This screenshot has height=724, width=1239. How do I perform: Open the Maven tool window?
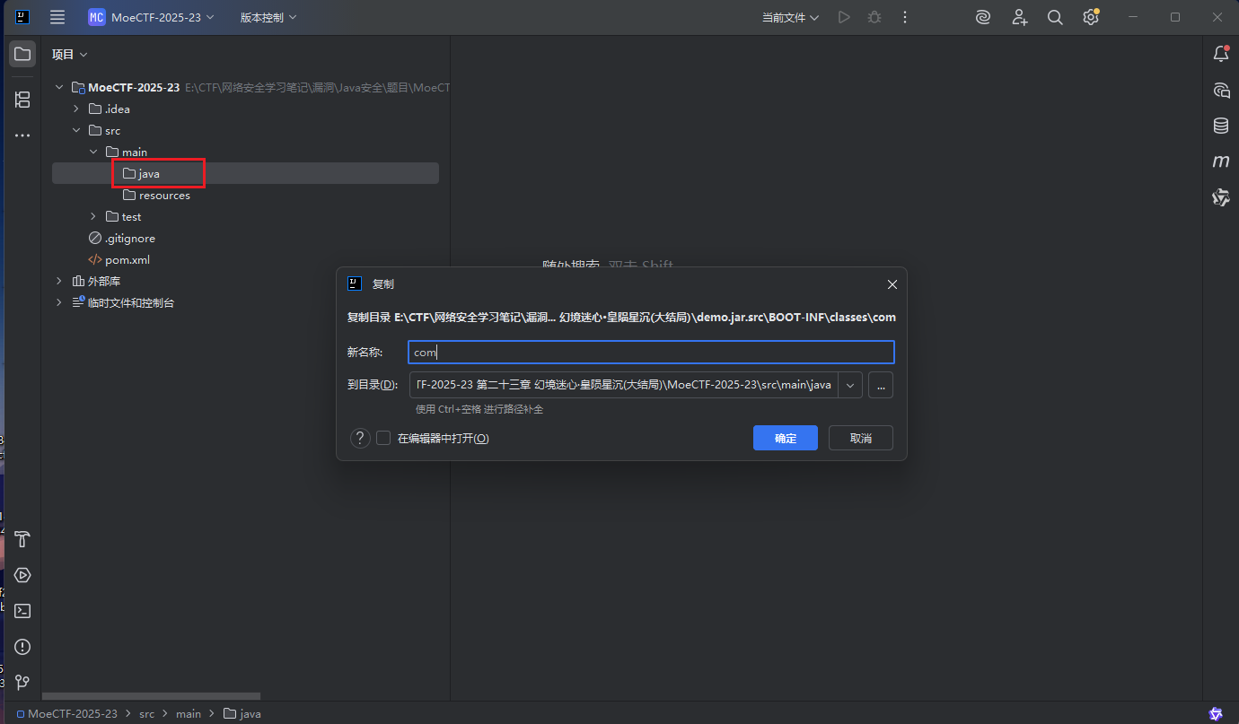click(1220, 161)
